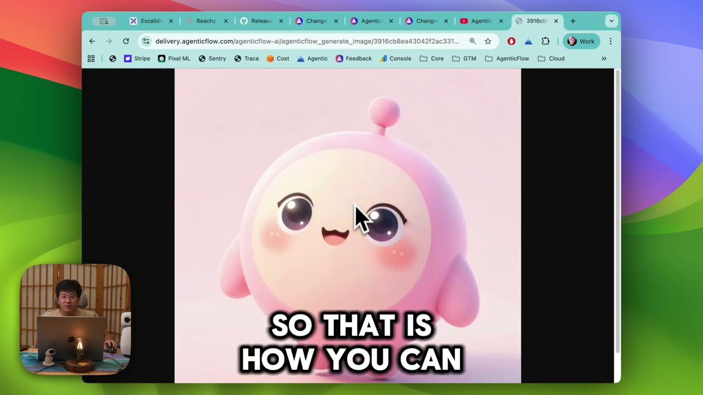Screen dimensions: 703x395
Task: Open the Feedback bookmark
Action: point(353,58)
